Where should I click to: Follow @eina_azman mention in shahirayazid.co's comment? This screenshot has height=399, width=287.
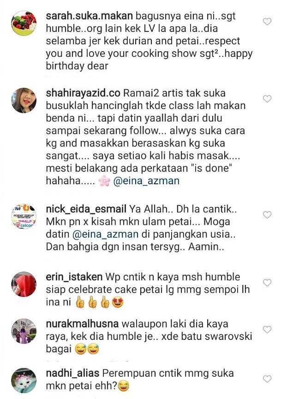pos(146,181)
